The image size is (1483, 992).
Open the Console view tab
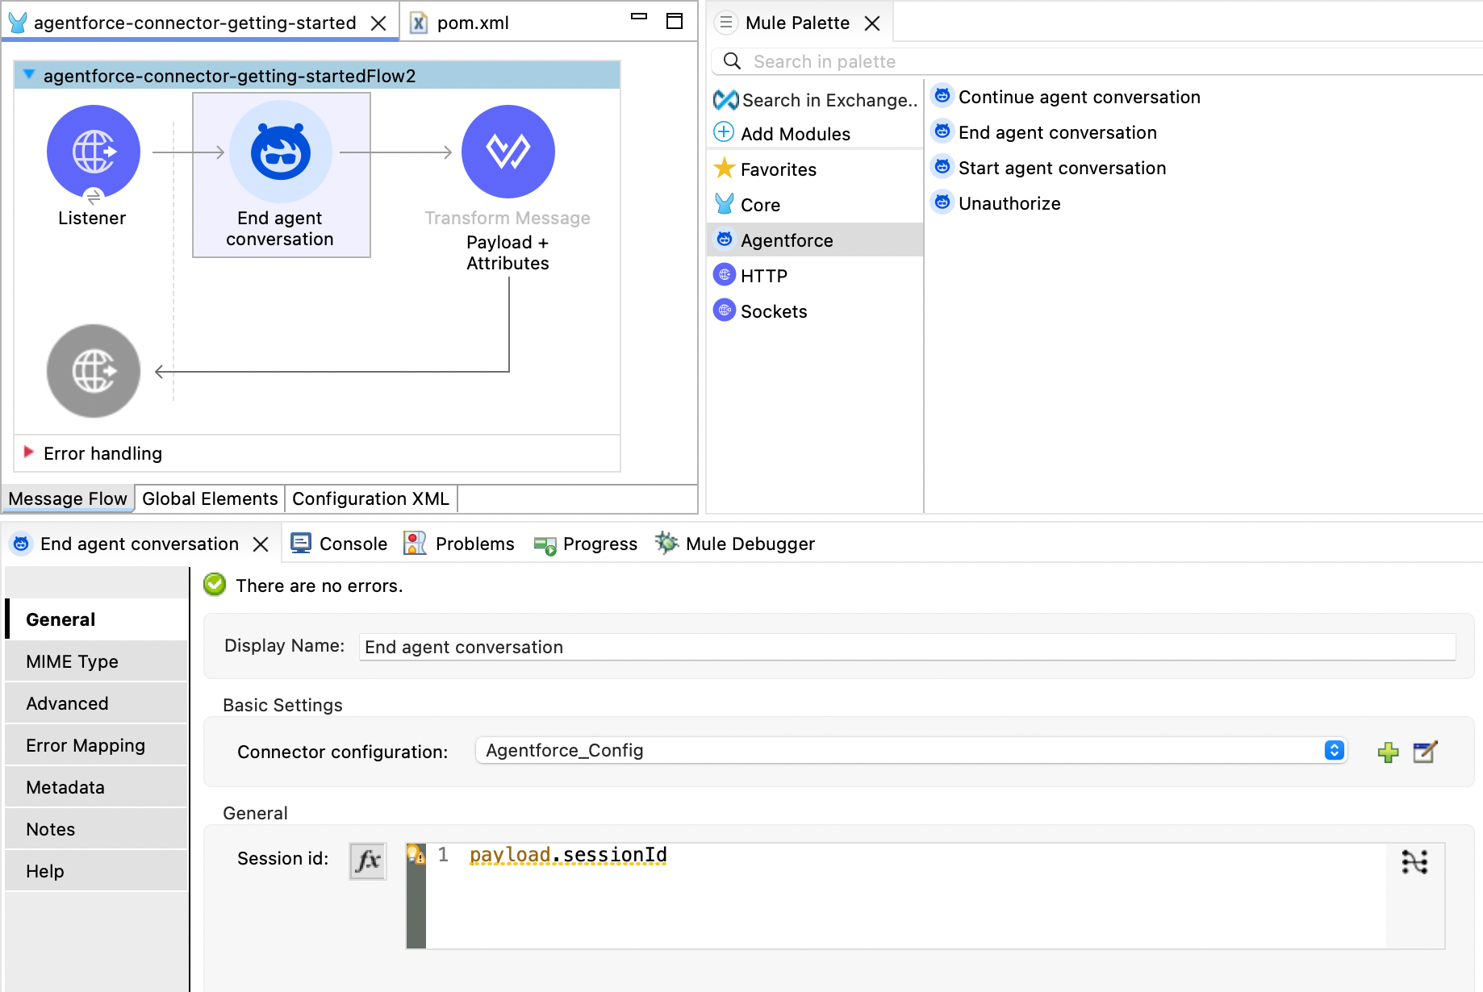click(339, 544)
